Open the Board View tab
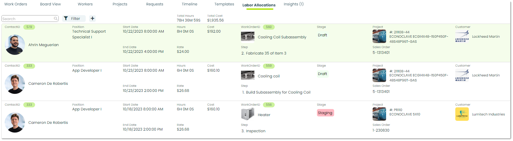The height and width of the screenshot is (141, 513). 50,4
